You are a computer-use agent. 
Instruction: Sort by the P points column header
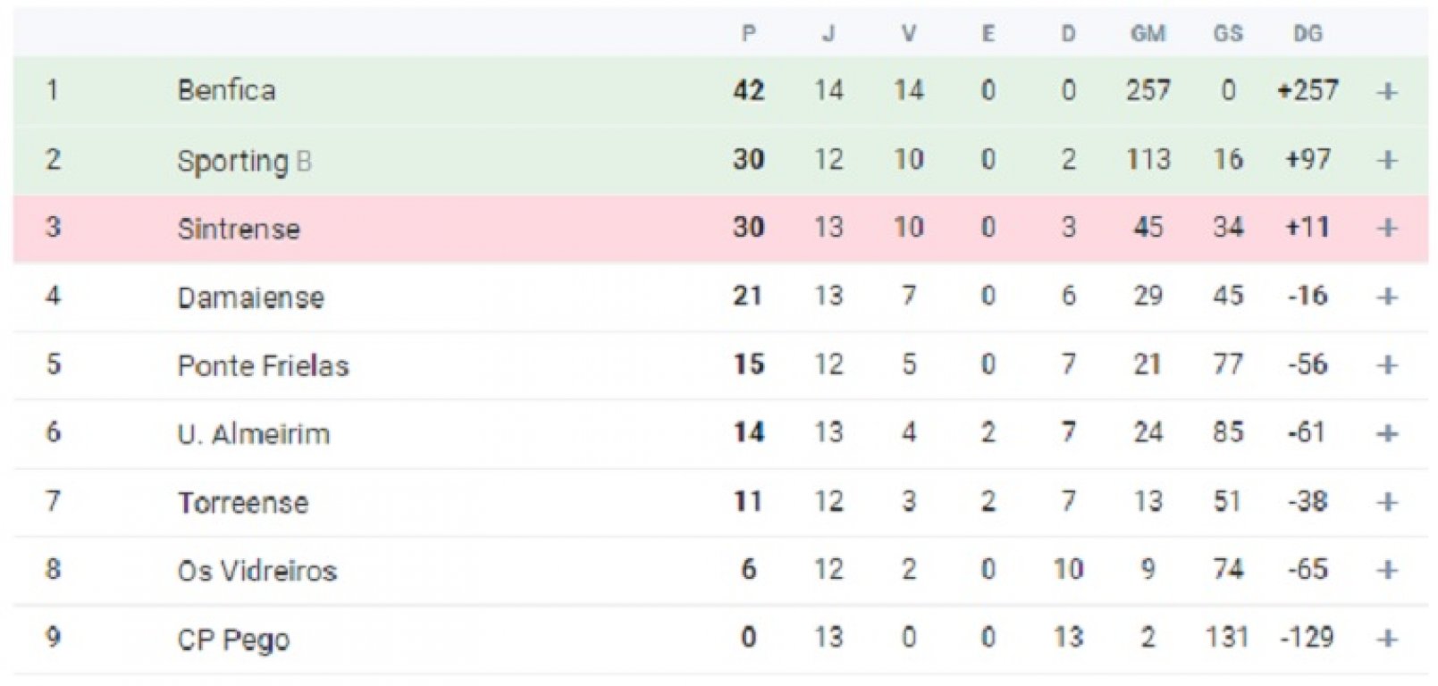click(x=749, y=34)
